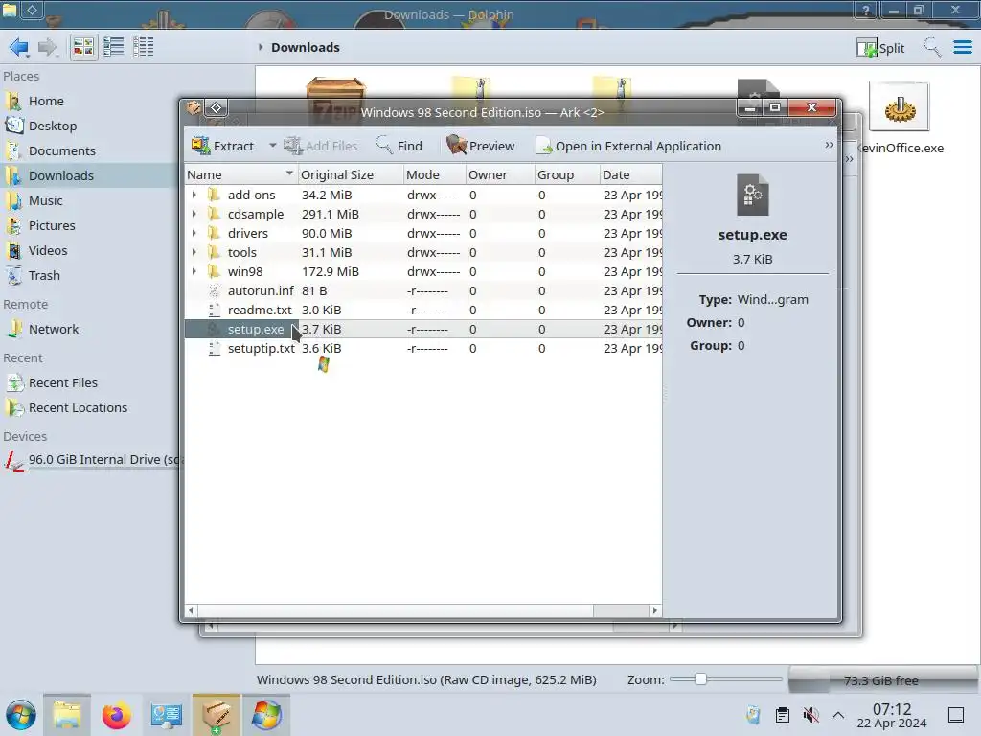The height and width of the screenshot is (736, 981).
Task: Click Find in Ark toolbar
Action: point(399,146)
